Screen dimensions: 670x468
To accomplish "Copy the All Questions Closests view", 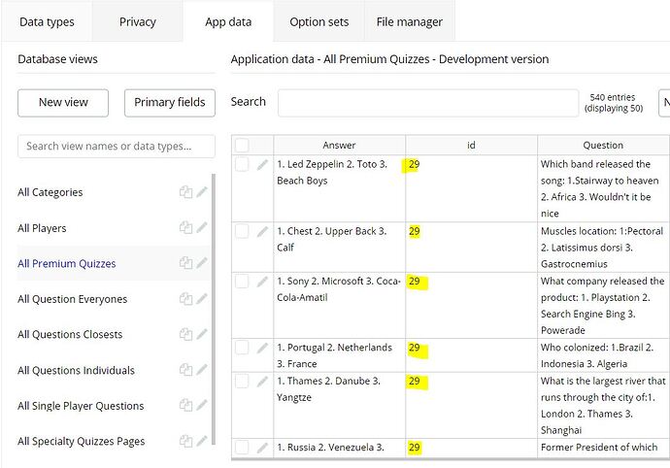I will 185,335.
